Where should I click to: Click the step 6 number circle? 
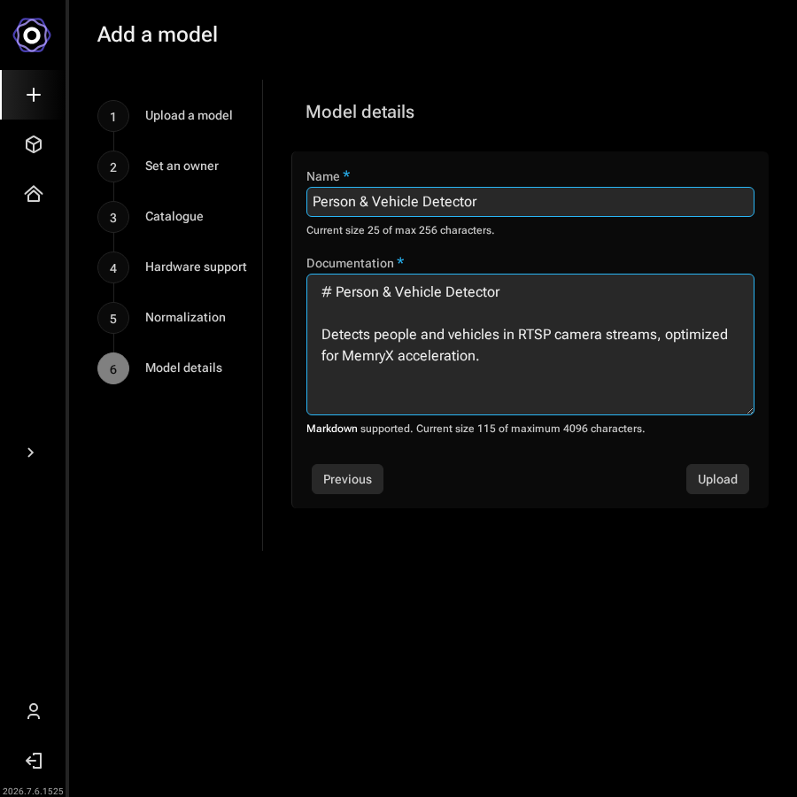coord(113,368)
